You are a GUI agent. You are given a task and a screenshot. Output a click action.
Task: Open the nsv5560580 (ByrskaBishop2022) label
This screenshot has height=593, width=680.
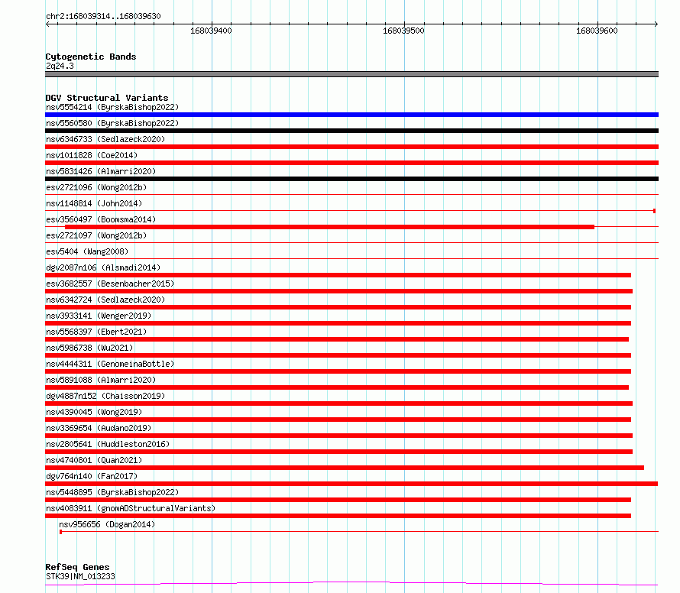pyautogui.click(x=112, y=123)
